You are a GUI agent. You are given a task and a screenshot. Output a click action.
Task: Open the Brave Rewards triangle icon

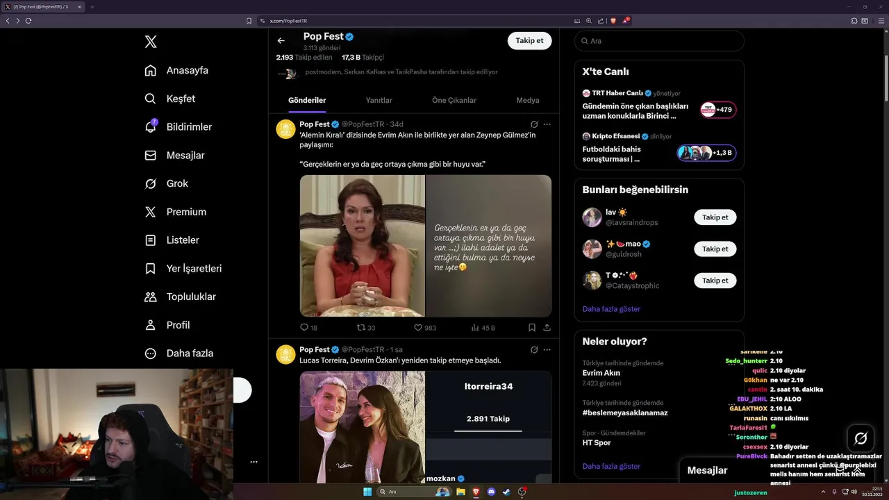tap(625, 21)
